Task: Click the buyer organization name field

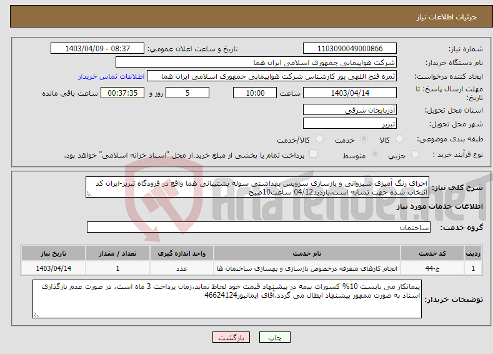Action: point(256,63)
